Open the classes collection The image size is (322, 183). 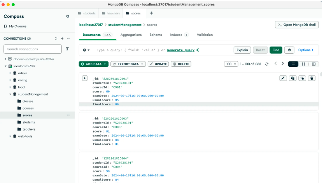tap(28, 101)
